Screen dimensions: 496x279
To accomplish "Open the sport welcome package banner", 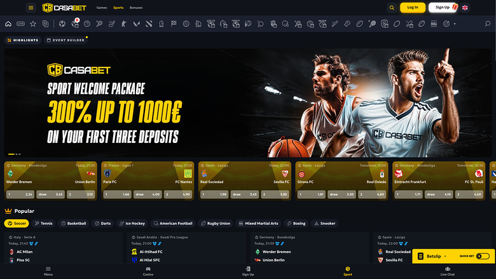I will pyautogui.click(x=248, y=103).
